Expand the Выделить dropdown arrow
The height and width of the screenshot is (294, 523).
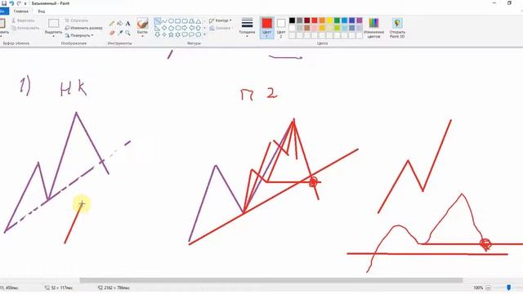(x=53, y=36)
